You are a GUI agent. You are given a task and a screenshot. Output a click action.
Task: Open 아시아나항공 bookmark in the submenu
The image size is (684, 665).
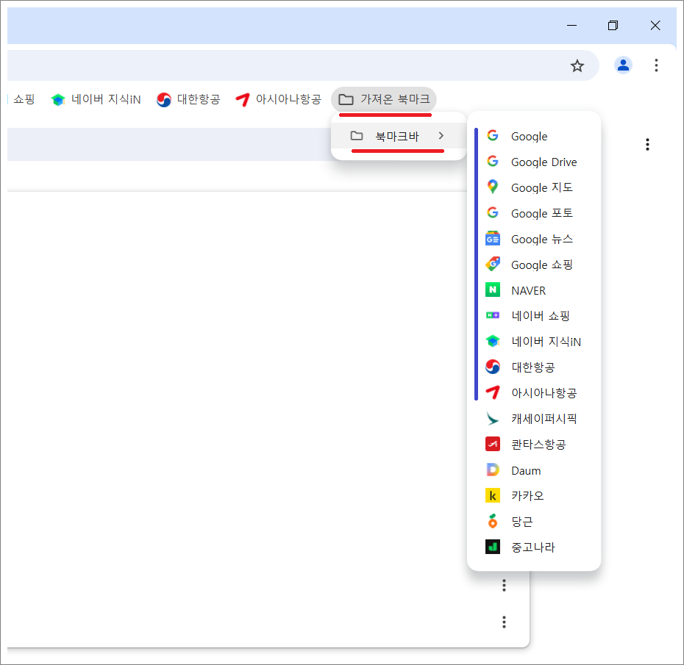click(534, 393)
